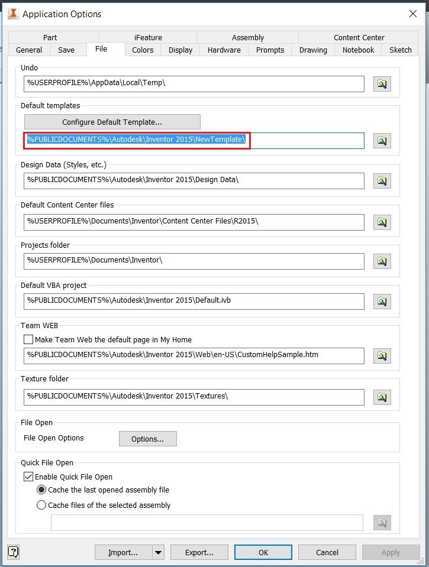Select Cache the last opened assembly file

click(41, 490)
